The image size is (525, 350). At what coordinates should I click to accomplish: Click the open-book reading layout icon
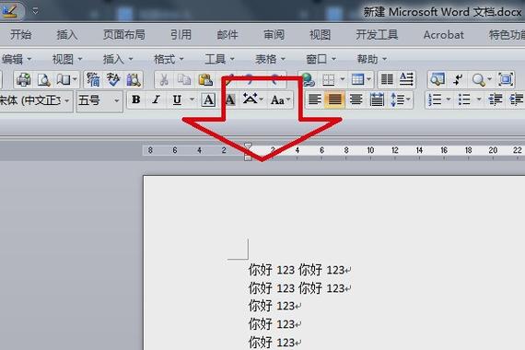click(x=63, y=79)
